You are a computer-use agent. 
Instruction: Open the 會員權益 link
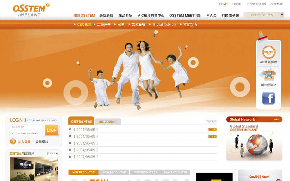point(42,142)
